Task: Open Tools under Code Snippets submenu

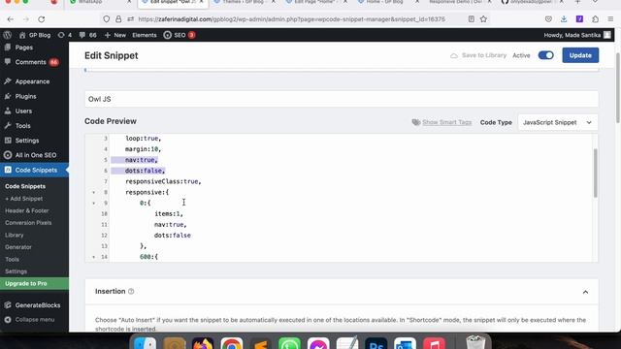Action: 12,259
